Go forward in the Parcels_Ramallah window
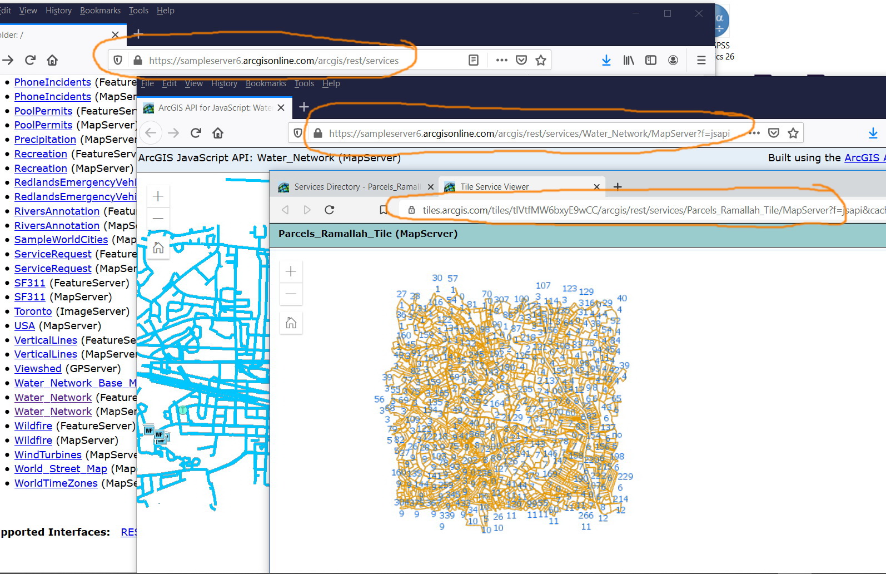The height and width of the screenshot is (574, 886). tap(307, 210)
